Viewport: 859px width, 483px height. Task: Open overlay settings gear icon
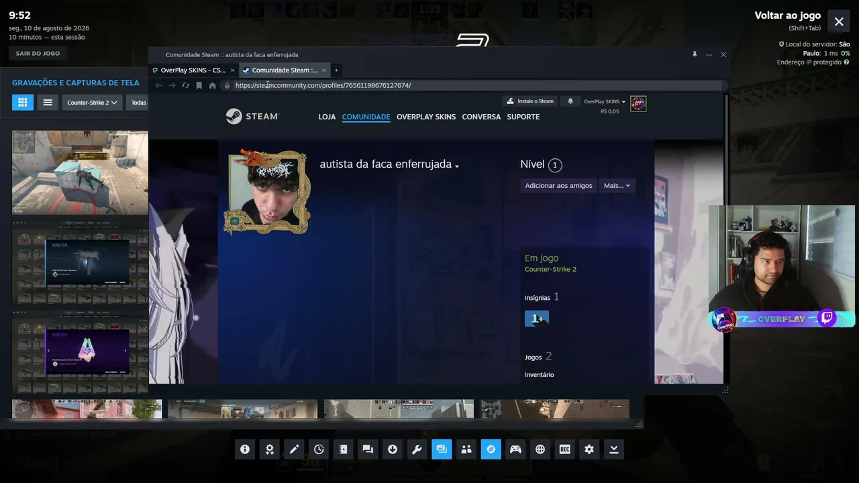coord(589,449)
